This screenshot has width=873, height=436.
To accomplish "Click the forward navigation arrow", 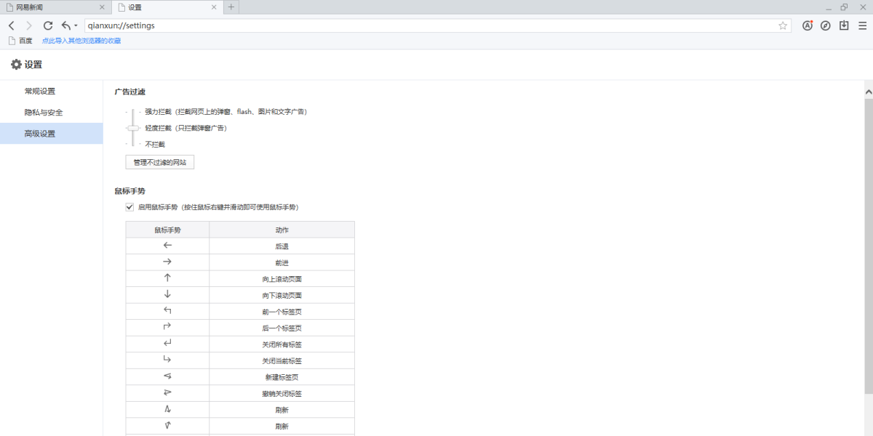I will coord(29,25).
